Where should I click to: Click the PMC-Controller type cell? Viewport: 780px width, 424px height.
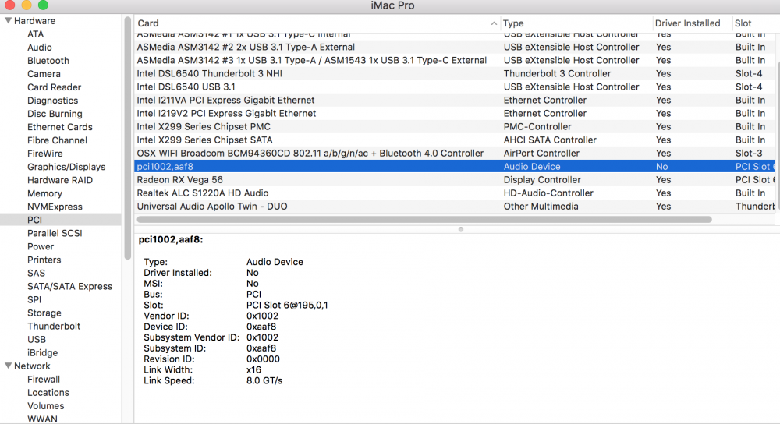537,127
